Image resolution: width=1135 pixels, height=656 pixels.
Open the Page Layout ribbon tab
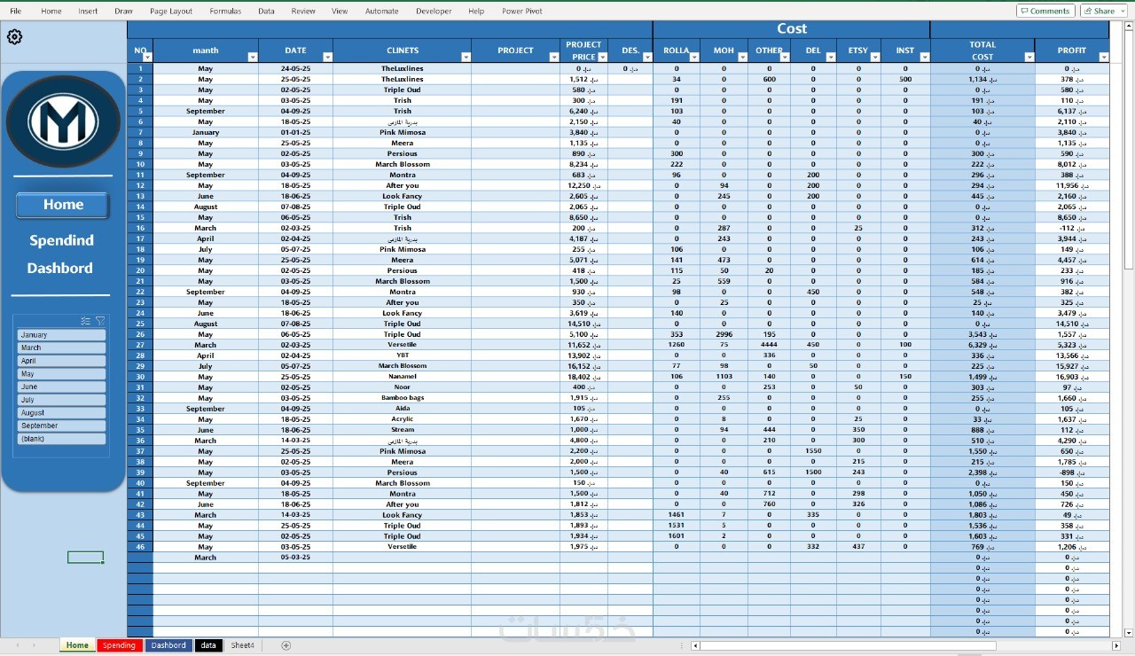[x=171, y=12]
